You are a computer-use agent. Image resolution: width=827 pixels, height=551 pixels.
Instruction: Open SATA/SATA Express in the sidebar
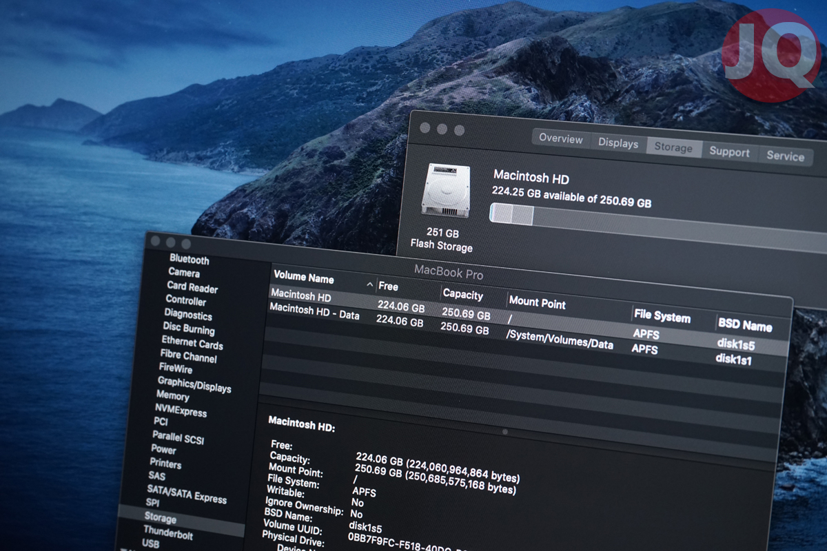(x=187, y=493)
